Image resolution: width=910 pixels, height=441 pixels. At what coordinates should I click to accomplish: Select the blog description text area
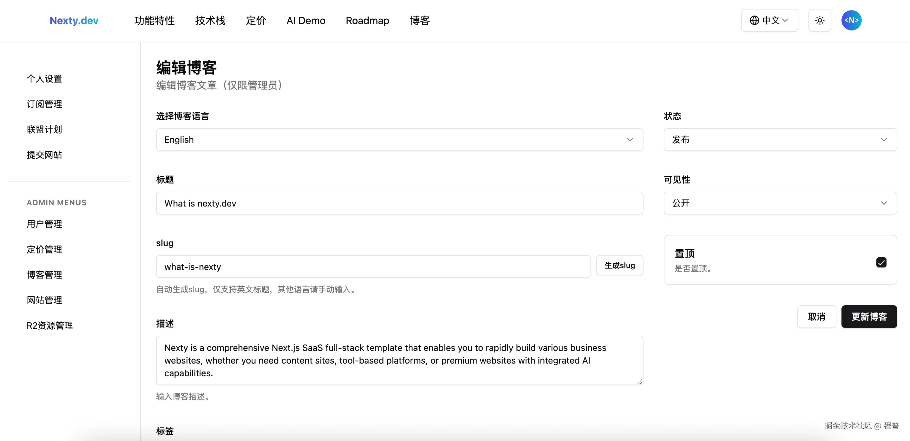(399, 360)
